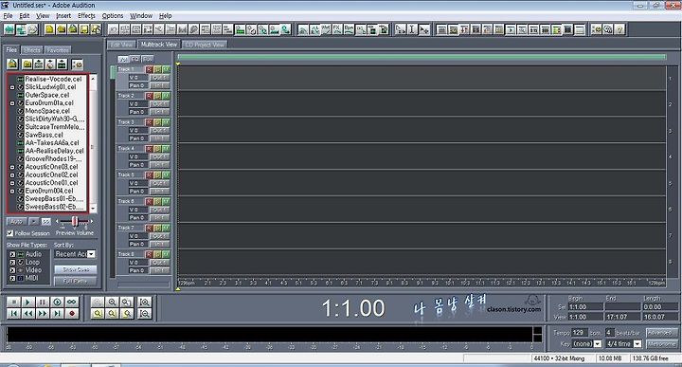The width and height of the screenshot is (682, 367).
Task: Click the Fast Forward transport button
Action: pos(43,314)
